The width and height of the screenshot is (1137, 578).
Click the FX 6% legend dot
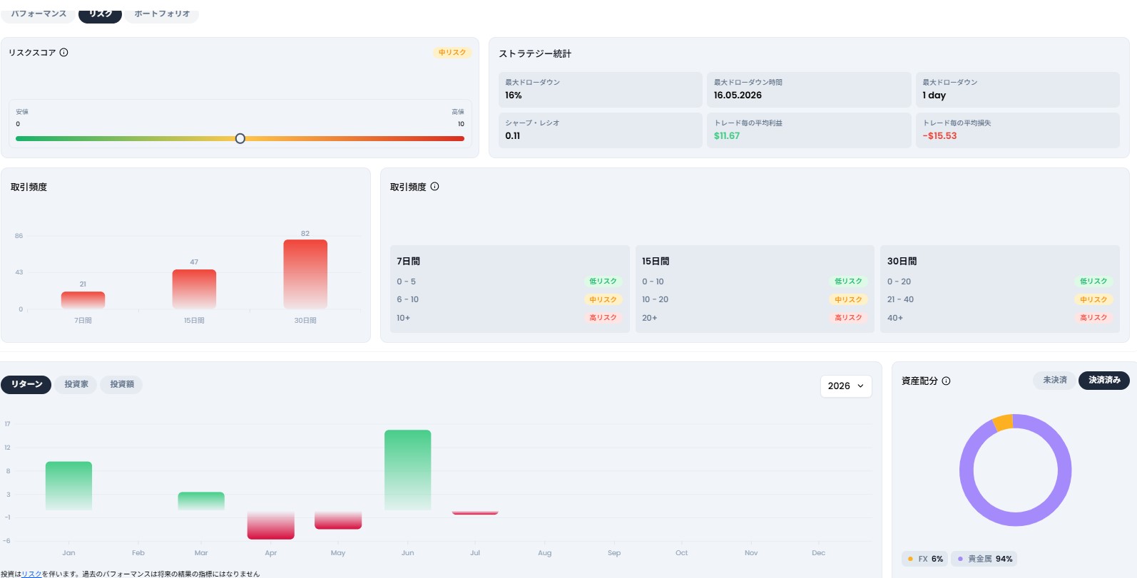[910, 559]
